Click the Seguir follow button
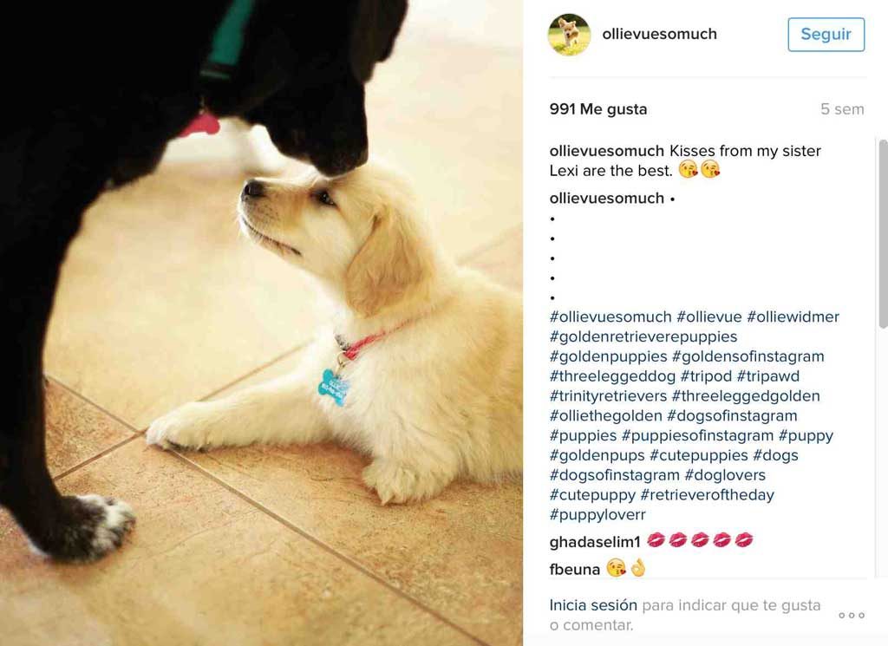This screenshot has height=646, width=888. [x=826, y=35]
